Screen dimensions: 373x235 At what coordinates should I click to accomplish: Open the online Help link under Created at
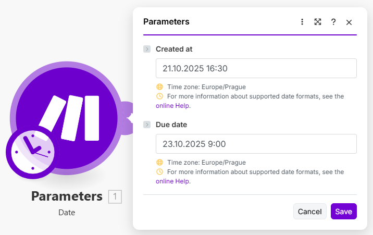pyautogui.click(x=172, y=106)
